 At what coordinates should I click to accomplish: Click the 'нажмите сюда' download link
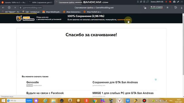coord(124,20)
